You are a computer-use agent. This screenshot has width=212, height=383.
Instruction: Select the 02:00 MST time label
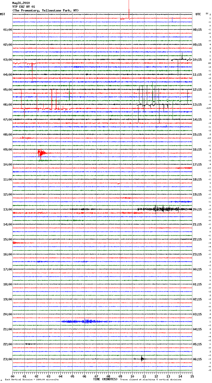8,45
